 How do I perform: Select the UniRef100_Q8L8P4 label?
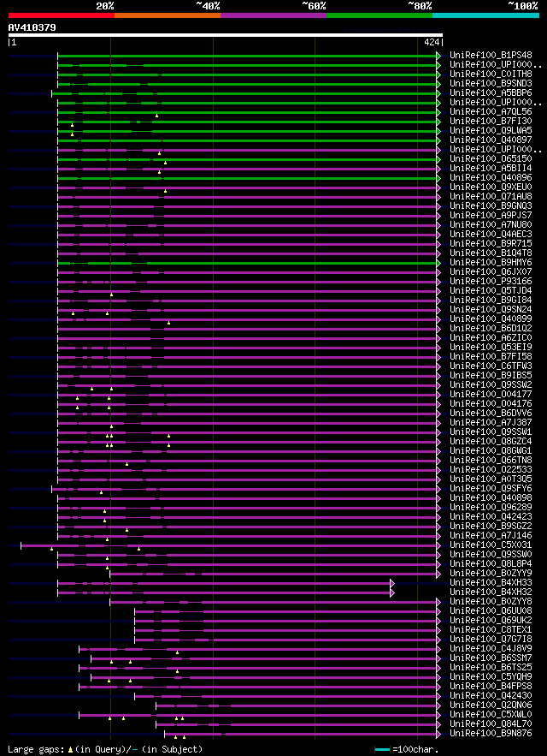(491, 564)
